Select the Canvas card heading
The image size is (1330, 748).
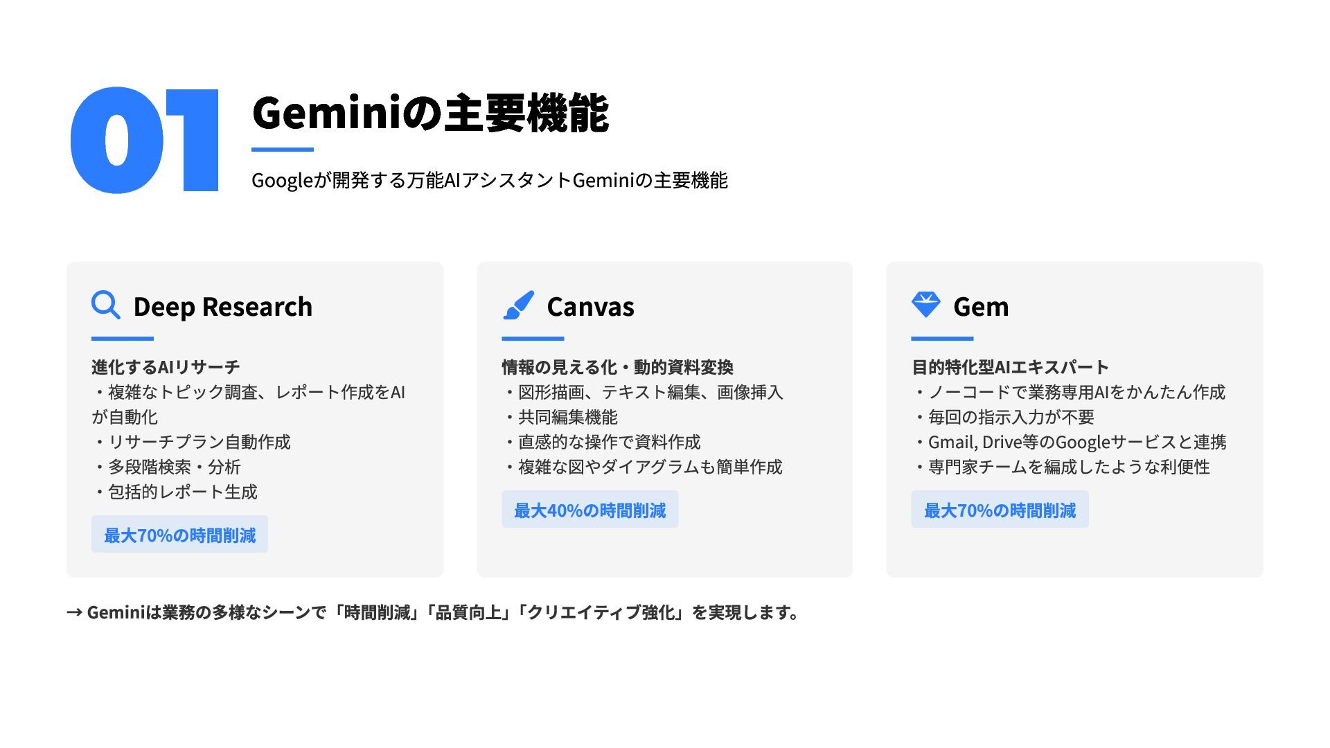[x=590, y=307]
